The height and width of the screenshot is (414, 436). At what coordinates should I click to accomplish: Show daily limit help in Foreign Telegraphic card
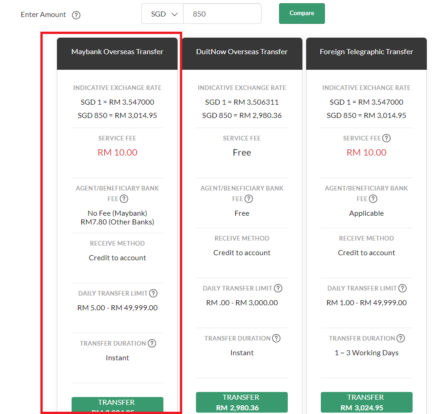pos(402,288)
